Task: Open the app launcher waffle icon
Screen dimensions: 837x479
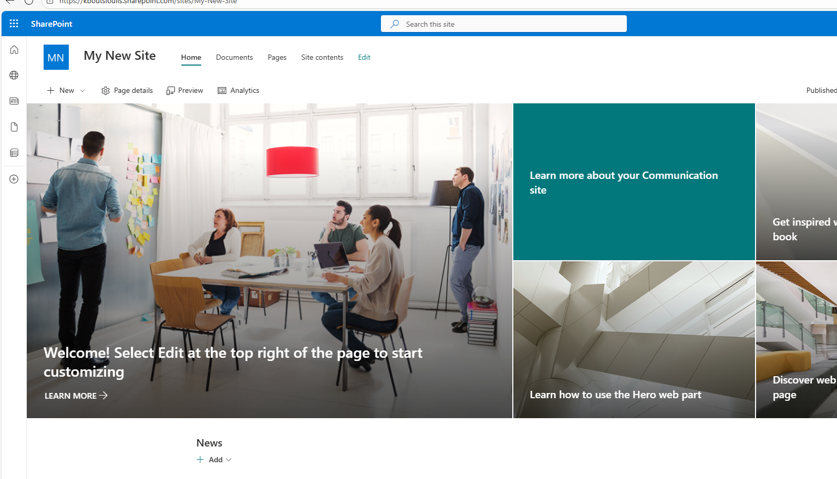Action: tap(14, 24)
